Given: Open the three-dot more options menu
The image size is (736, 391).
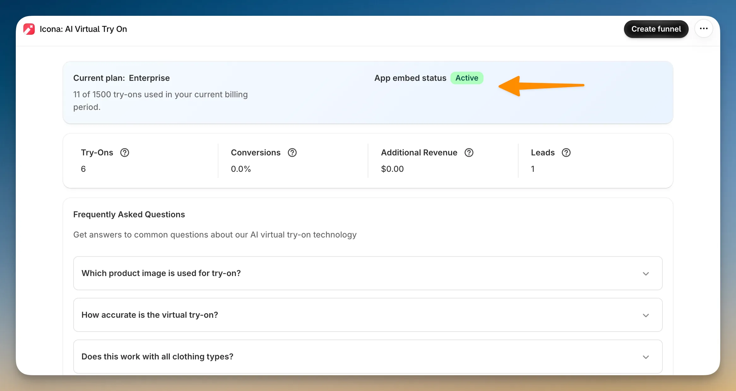Looking at the screenshot, I should (703, 29).
